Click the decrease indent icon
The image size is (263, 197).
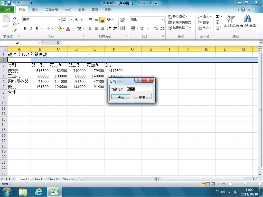tap(109, 28)
